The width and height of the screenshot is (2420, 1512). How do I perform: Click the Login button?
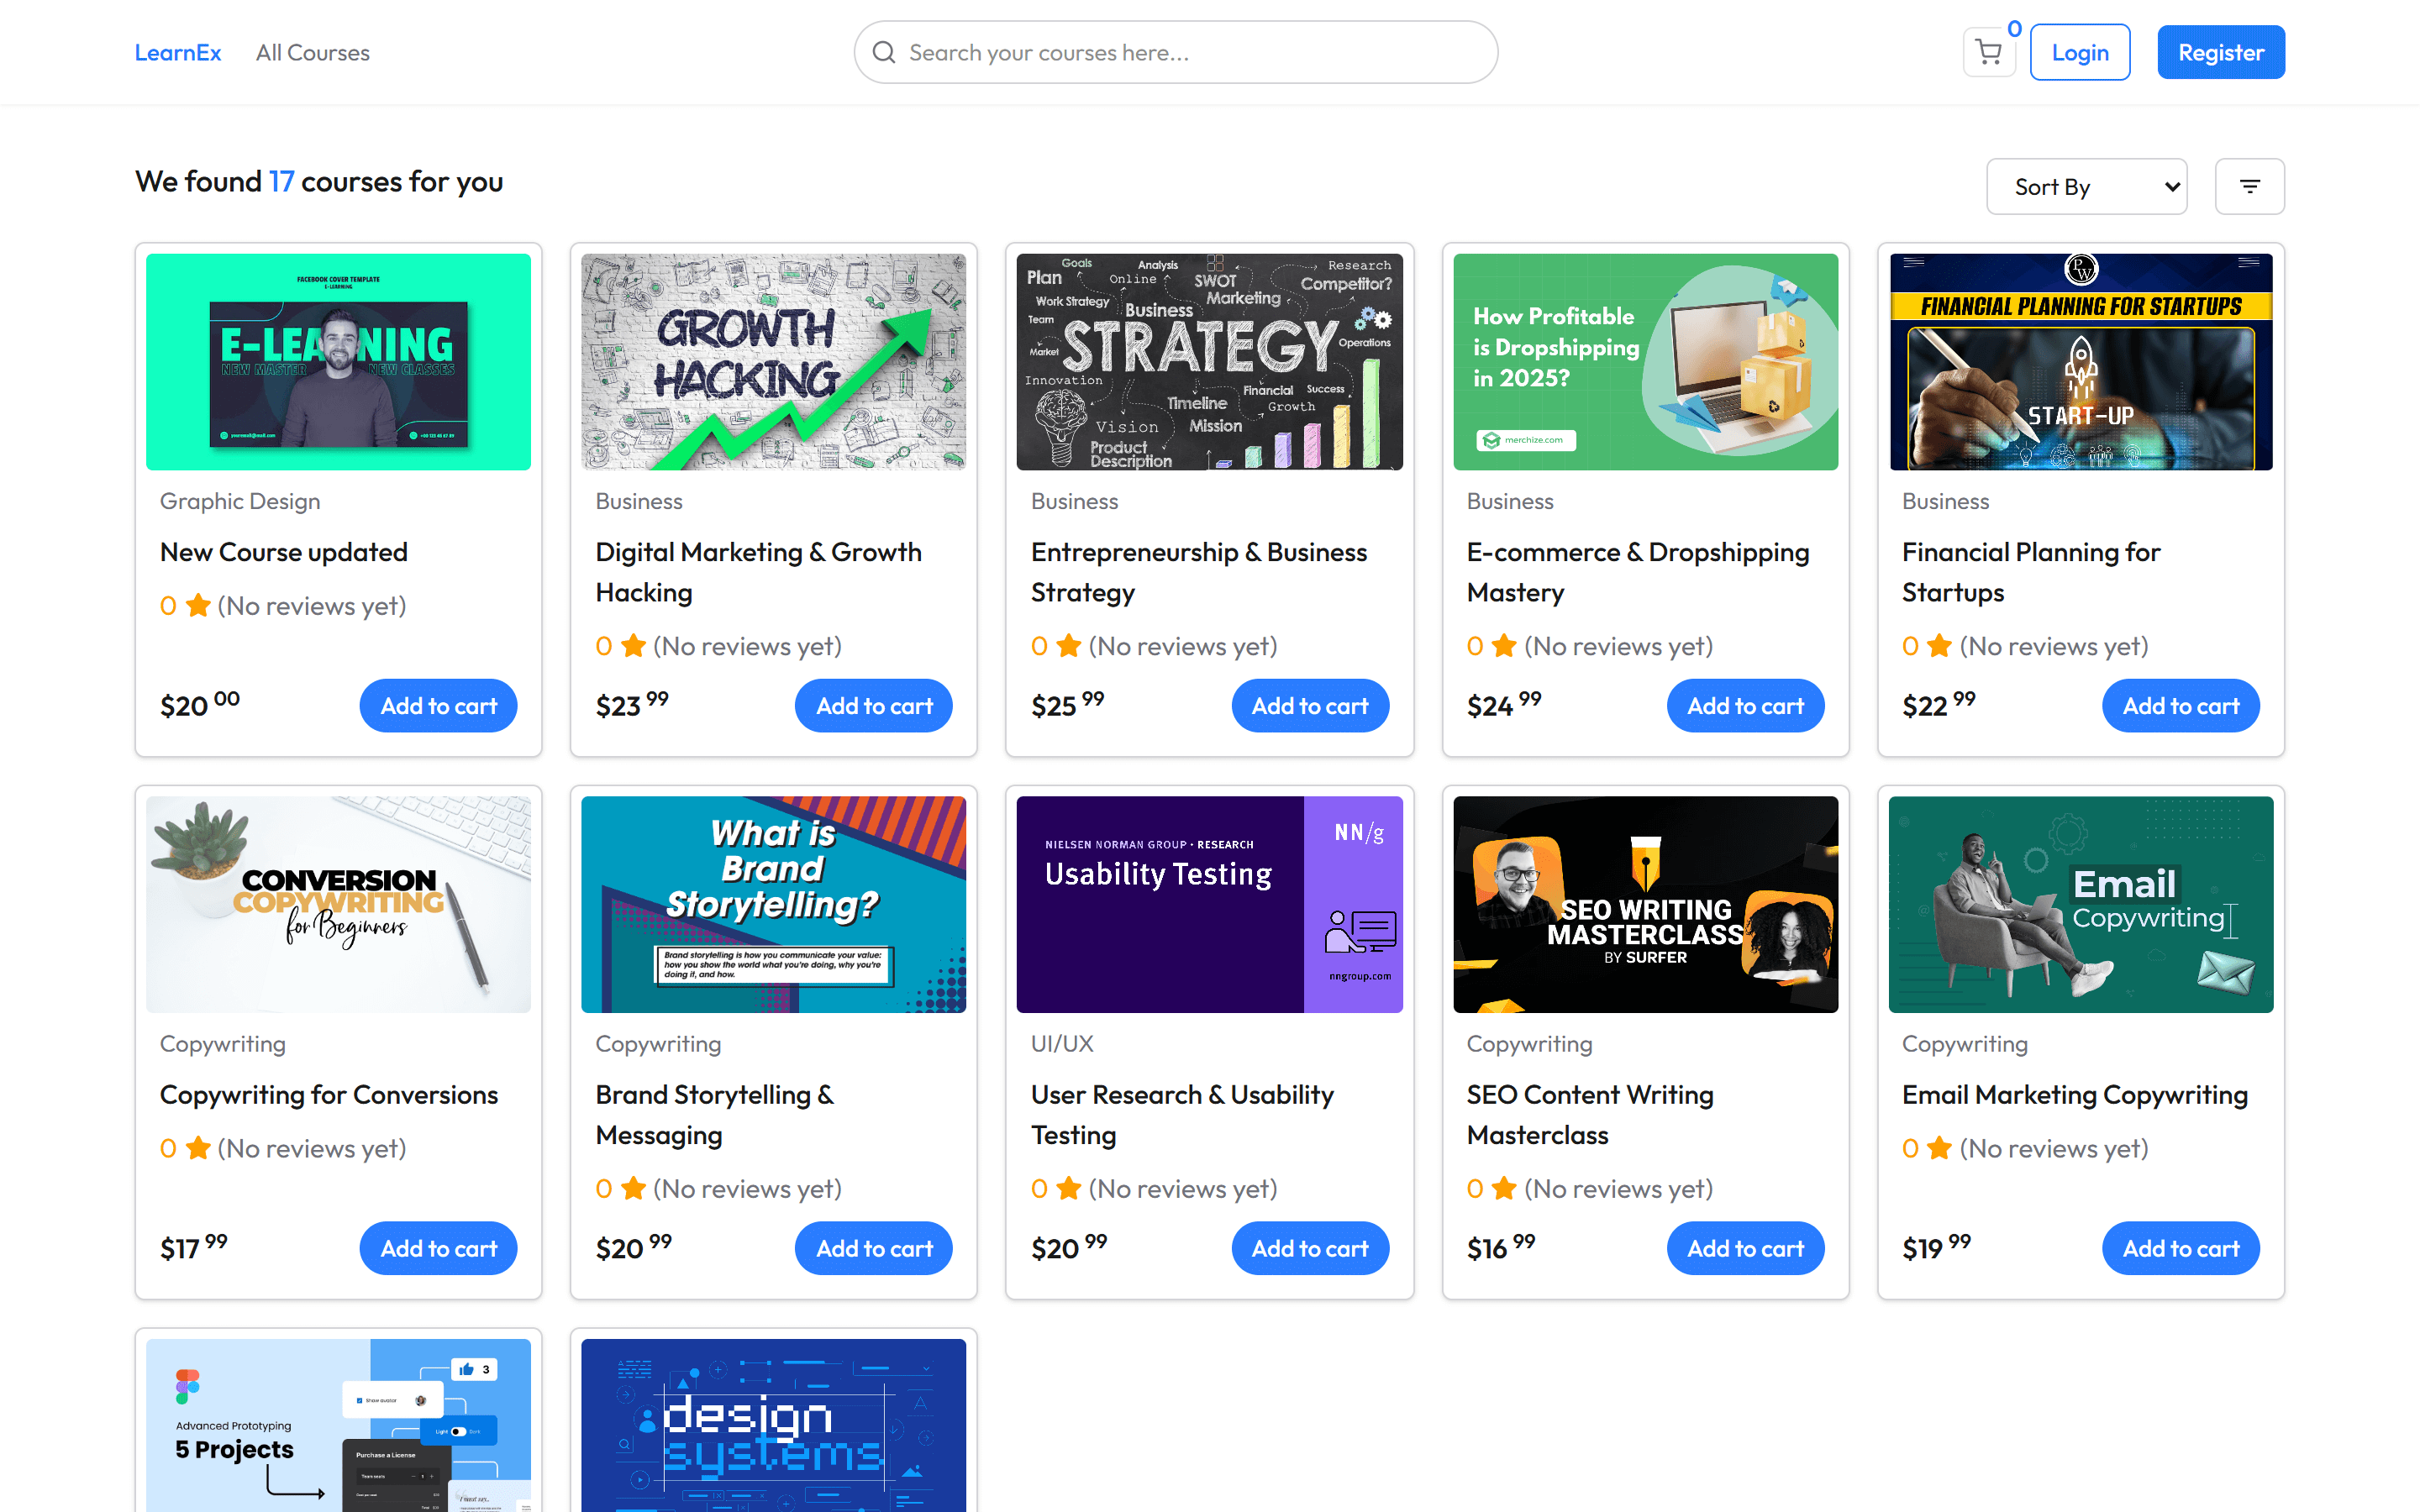point(2079,52)
